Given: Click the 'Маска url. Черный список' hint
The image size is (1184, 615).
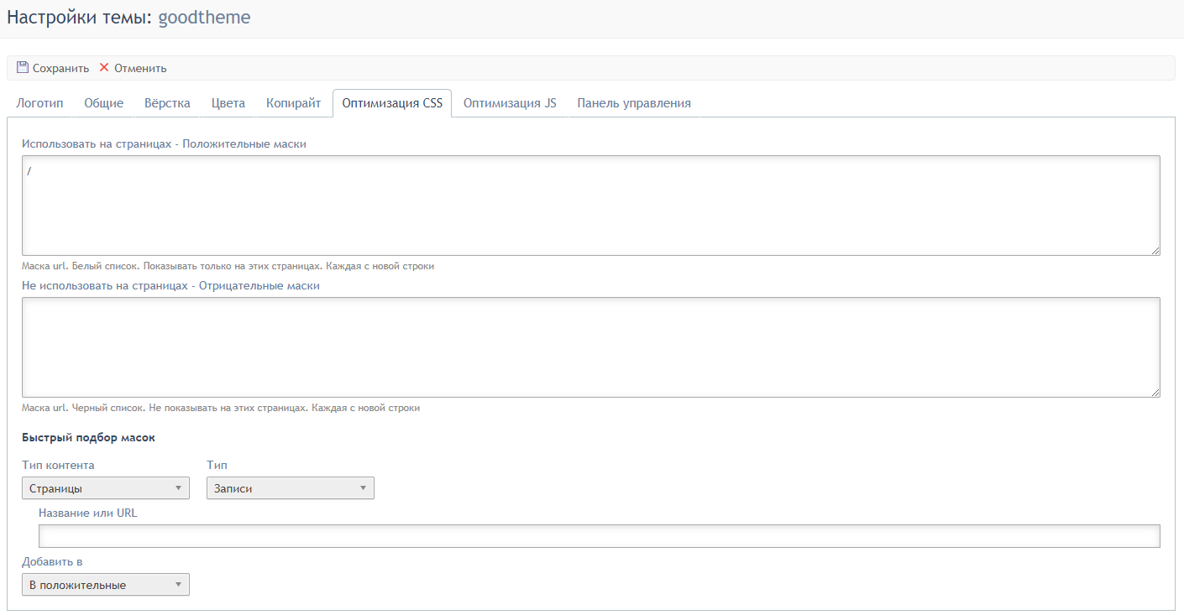Looking at the screenshot, I should tap(221, 408).
